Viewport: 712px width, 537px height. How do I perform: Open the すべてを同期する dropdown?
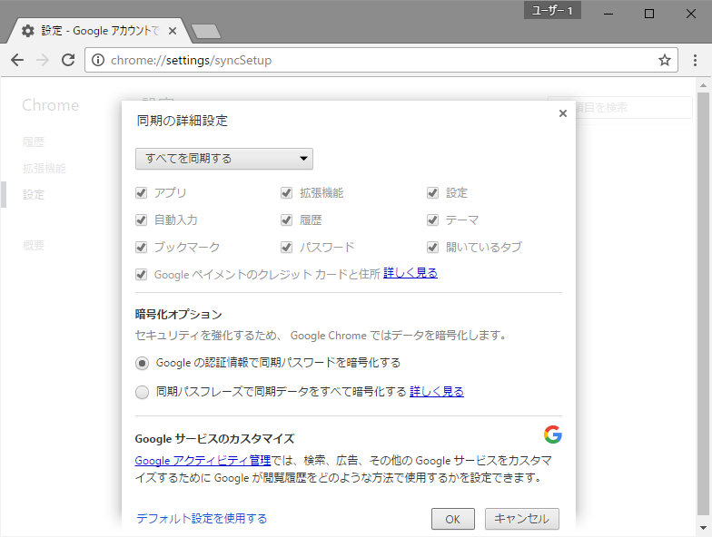coord(223,159)
